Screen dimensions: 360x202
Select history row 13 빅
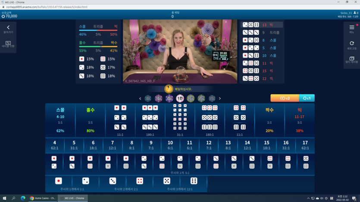point(262,24)
